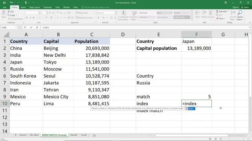The width and height of the screenshot is (252, 141).
Task: Expand the Copy options arrow
Action: click(x=17, y=15)
